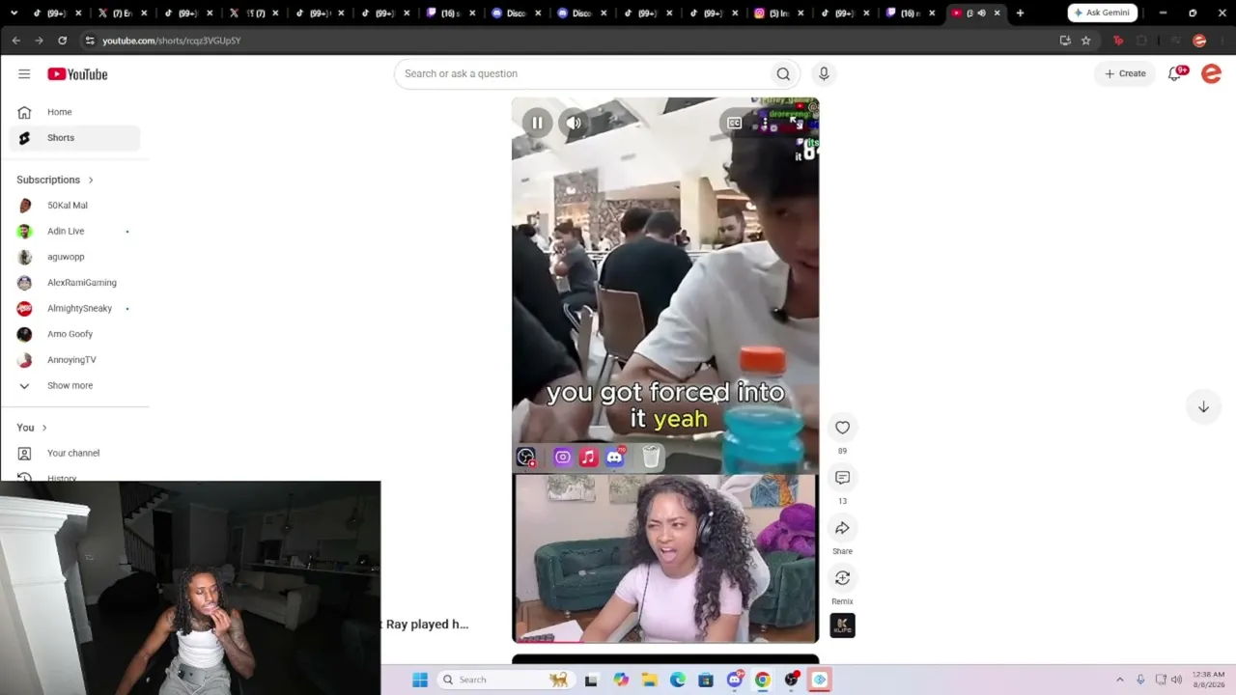Screen dimensions: 1236x695
Task: Open the Chrome profile avatar
Action: [1199, 41]
